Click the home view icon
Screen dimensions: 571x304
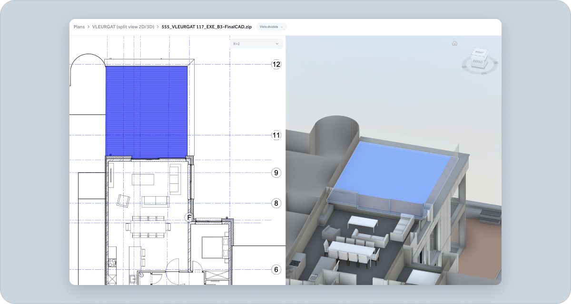(454, 43)
